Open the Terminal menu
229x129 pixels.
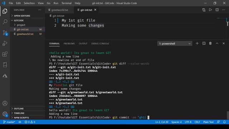(x=67, y=3)
